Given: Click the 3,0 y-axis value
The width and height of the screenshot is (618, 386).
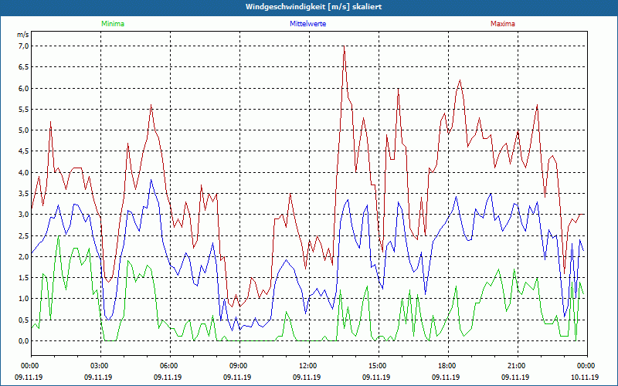Looking at the screenshot, I should [x=23, y=215].
